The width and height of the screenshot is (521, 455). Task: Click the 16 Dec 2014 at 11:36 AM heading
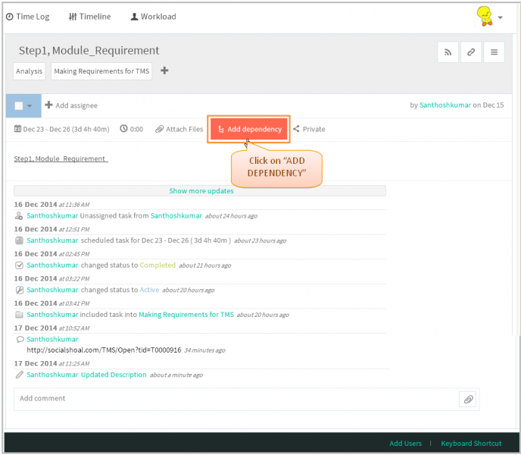(51, 204)
